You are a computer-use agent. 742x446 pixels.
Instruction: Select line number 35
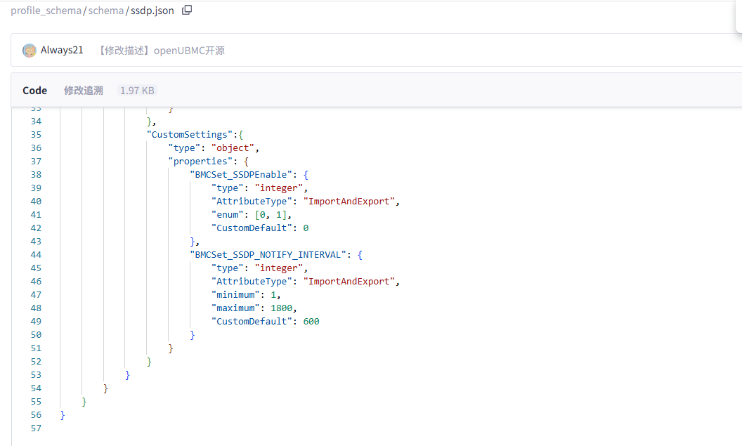pos(36,135)
